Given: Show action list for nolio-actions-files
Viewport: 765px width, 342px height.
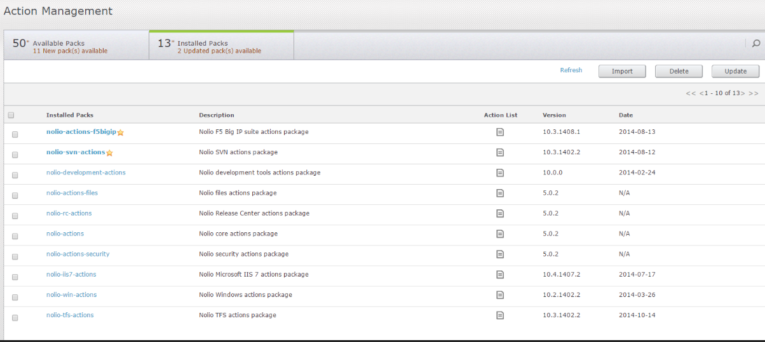Looking at the screenshot, I should pos(500,193).
